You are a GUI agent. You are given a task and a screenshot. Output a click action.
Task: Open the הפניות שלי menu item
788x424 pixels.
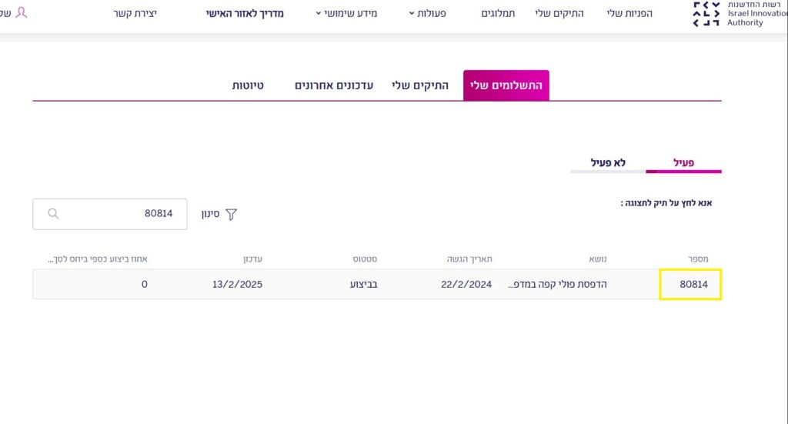(x=630, y=13)
